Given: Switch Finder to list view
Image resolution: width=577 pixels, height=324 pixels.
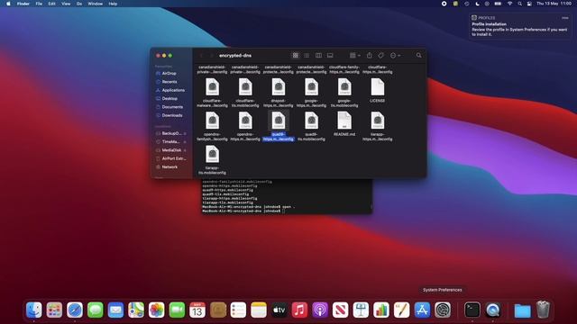Looking at the screenshot, I should [307, 56].
